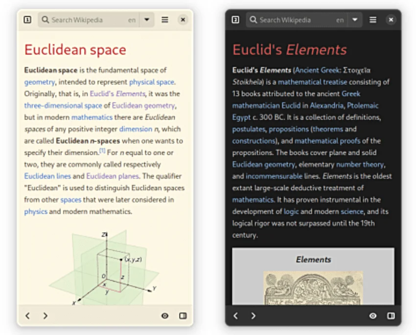Go forward in dark window

click(x=254, y=315)
